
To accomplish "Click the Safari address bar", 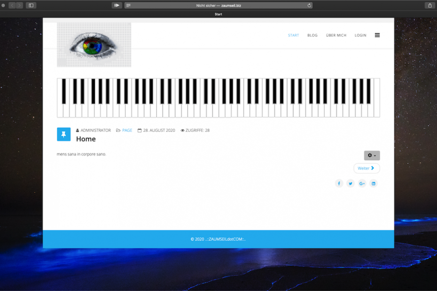I will pos(218,5).
